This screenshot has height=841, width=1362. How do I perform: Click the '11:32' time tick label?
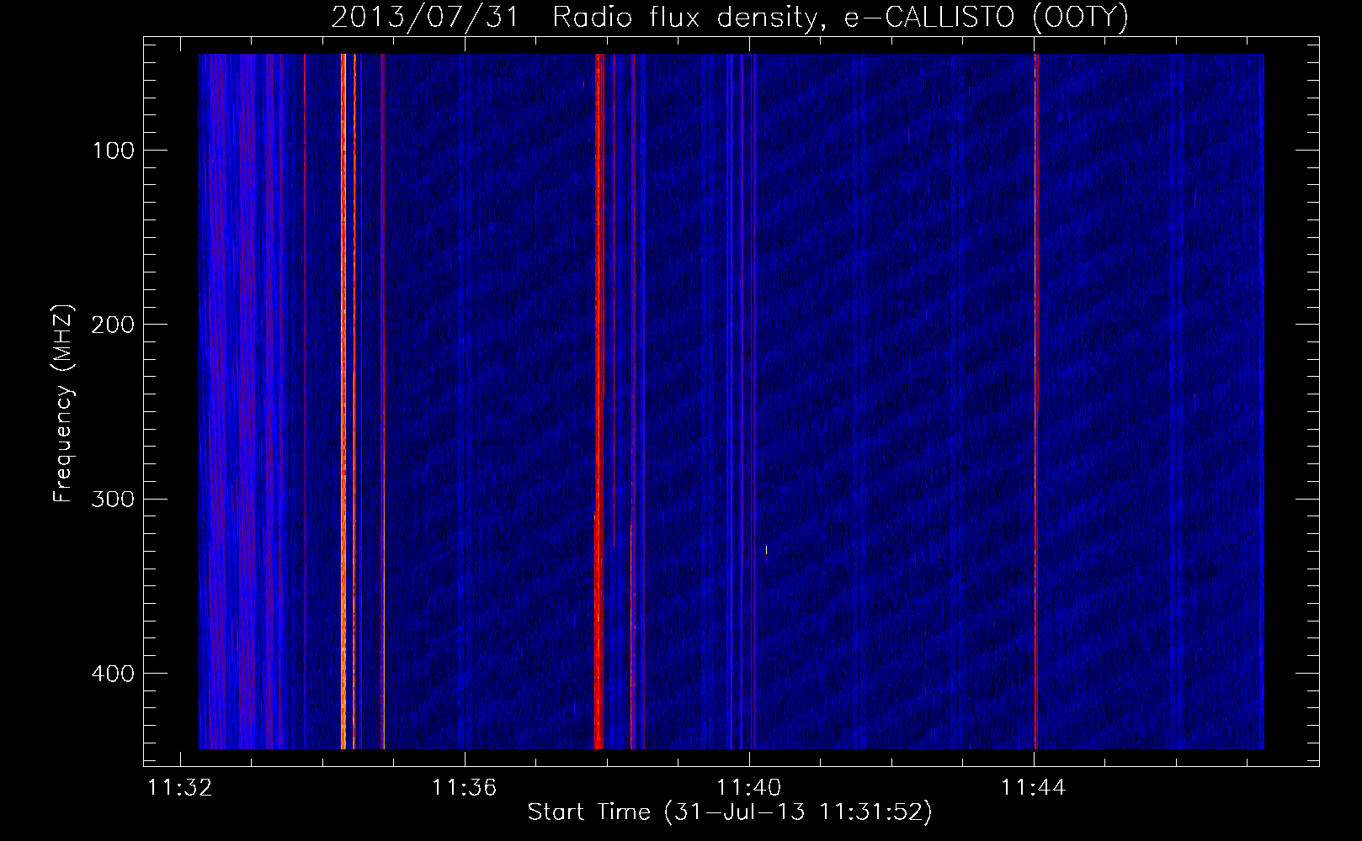[x=179, y=787]
